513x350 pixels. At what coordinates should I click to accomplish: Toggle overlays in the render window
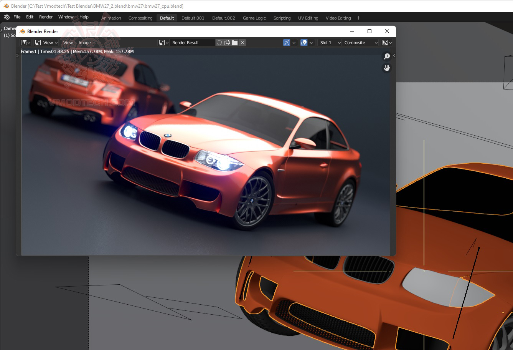coord(304,43)
